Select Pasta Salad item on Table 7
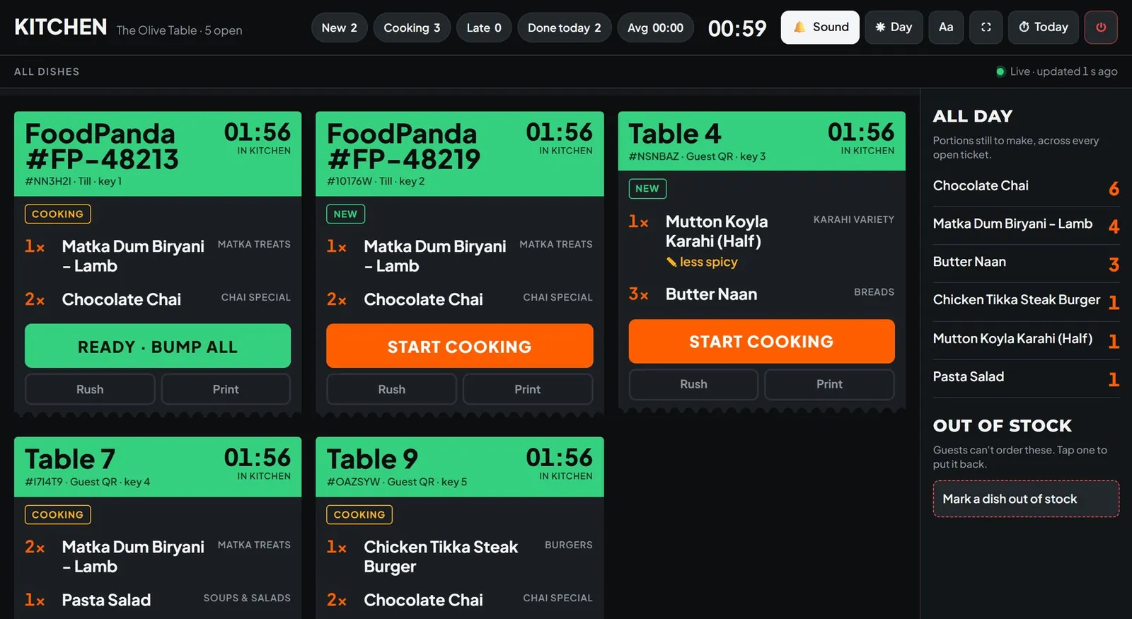Image resolution: width=1132 pixels, height=619 pixels. [x=158, y=600]
